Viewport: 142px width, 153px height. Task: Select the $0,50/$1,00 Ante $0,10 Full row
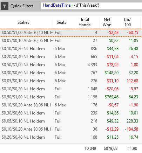(x=71, y=33)
